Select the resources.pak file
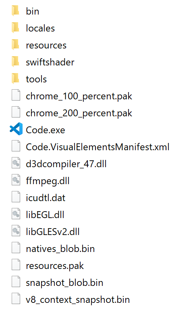Viewport: 193px width, 319px height. pos(55,266)
